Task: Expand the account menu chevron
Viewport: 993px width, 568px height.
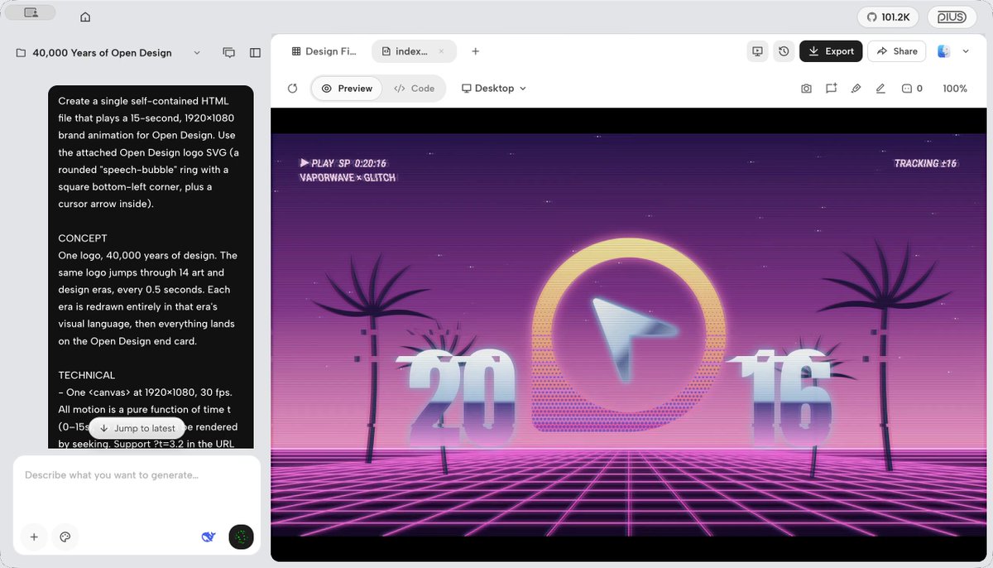Action: click(966, 51)
